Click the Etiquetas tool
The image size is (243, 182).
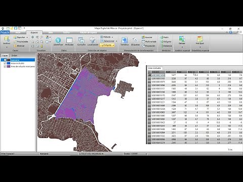(x=135, y=41)
